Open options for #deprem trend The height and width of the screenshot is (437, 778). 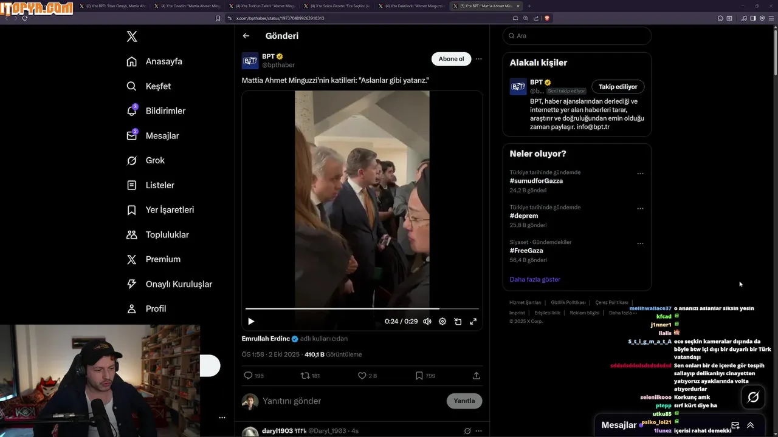click(x=640, y=209)
